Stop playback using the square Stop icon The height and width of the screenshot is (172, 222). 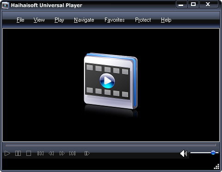29,154
